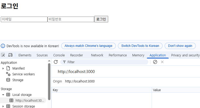
Task: Click Always match Chrome's language button
Action: coord(88,46)
